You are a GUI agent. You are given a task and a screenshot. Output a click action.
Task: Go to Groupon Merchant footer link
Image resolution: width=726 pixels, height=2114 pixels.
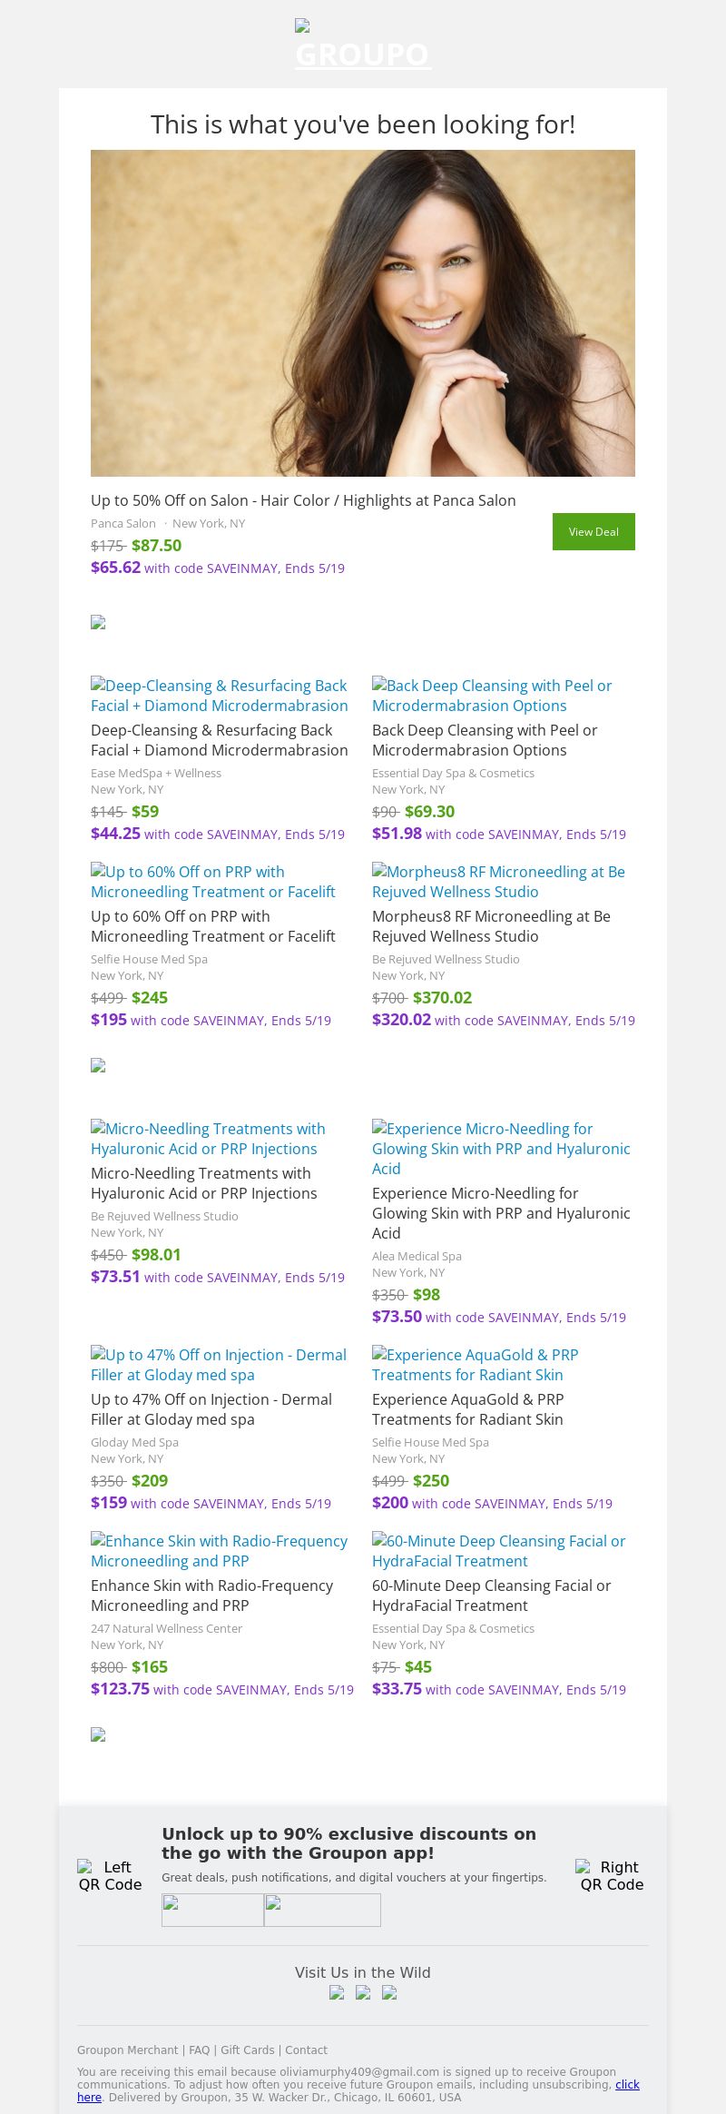click(127, 2050)
